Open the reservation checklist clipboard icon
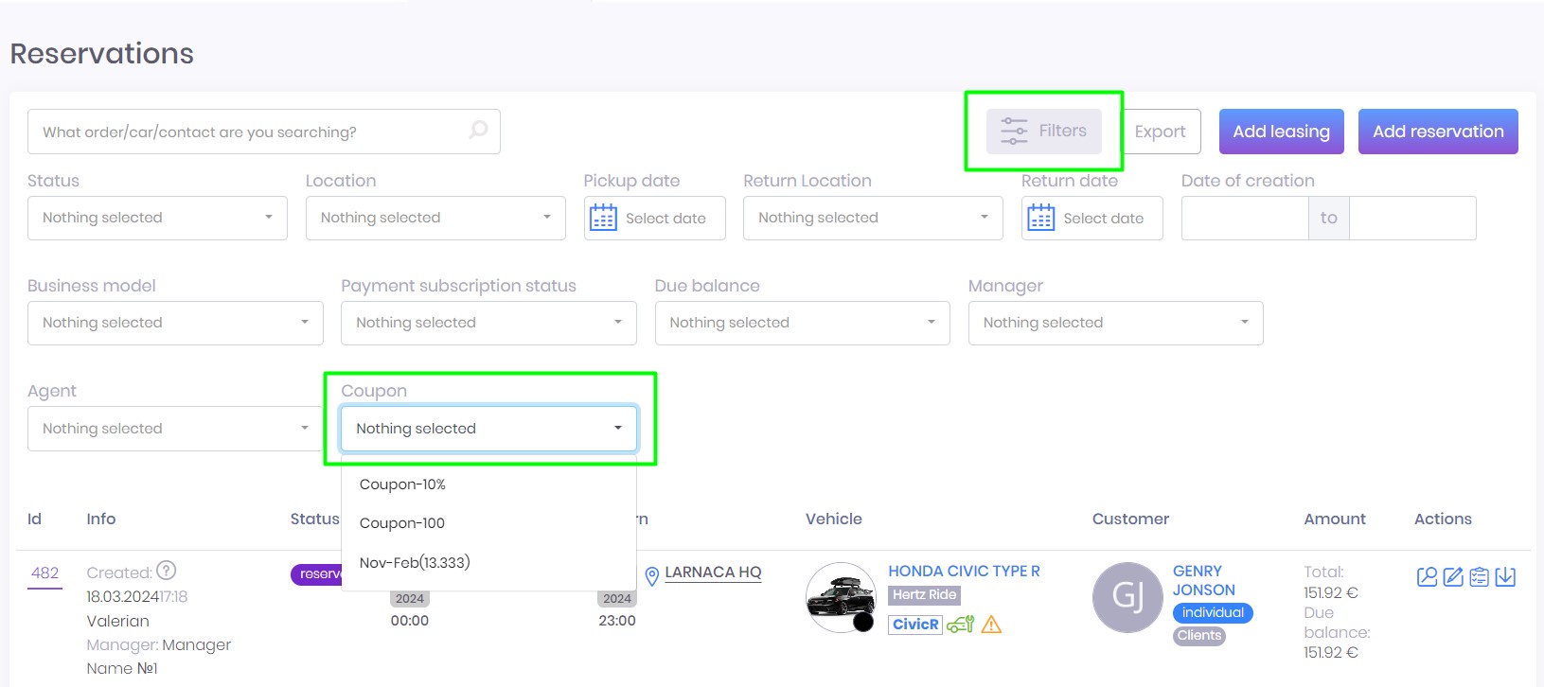 (1480, 577)
